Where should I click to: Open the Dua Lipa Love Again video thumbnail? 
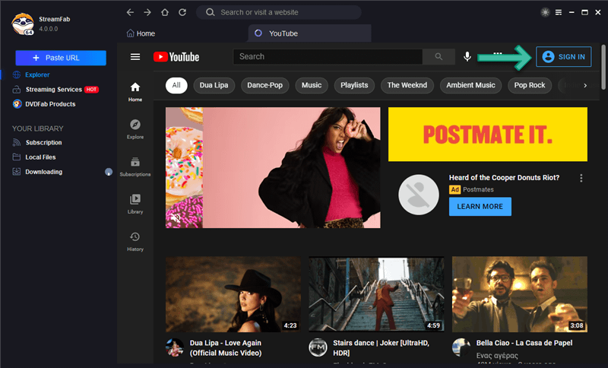pos(233,294)
